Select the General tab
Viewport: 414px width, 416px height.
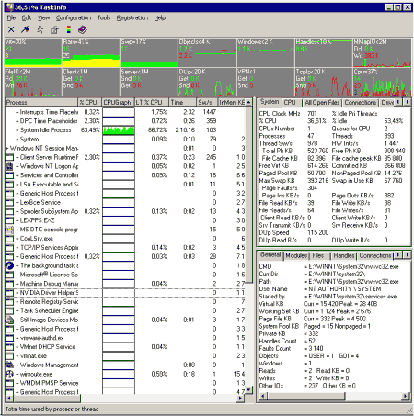tap(270, 254)
